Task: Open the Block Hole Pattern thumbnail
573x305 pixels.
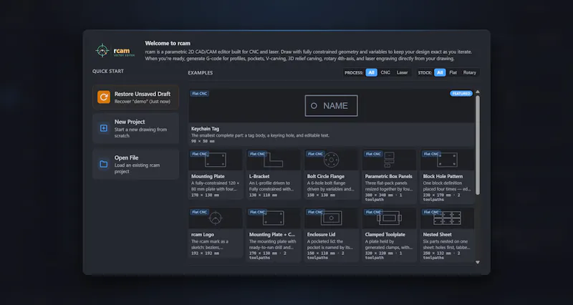Action: click(447, 160)
